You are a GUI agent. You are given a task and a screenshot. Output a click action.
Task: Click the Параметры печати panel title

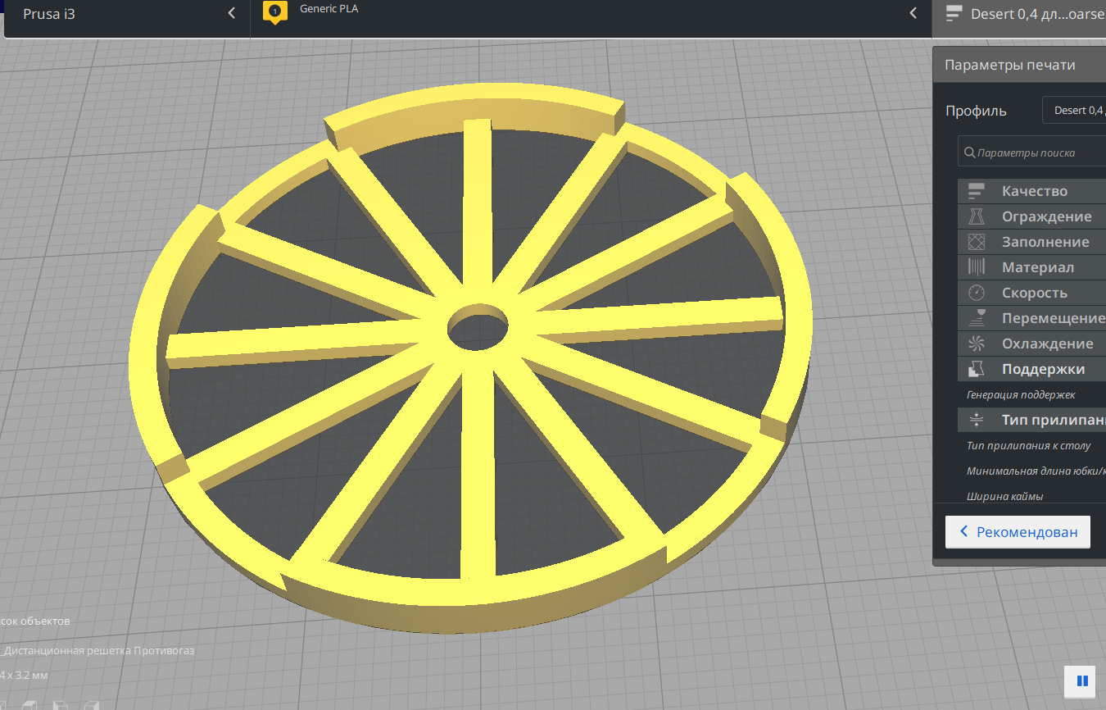pos(1010,66)
